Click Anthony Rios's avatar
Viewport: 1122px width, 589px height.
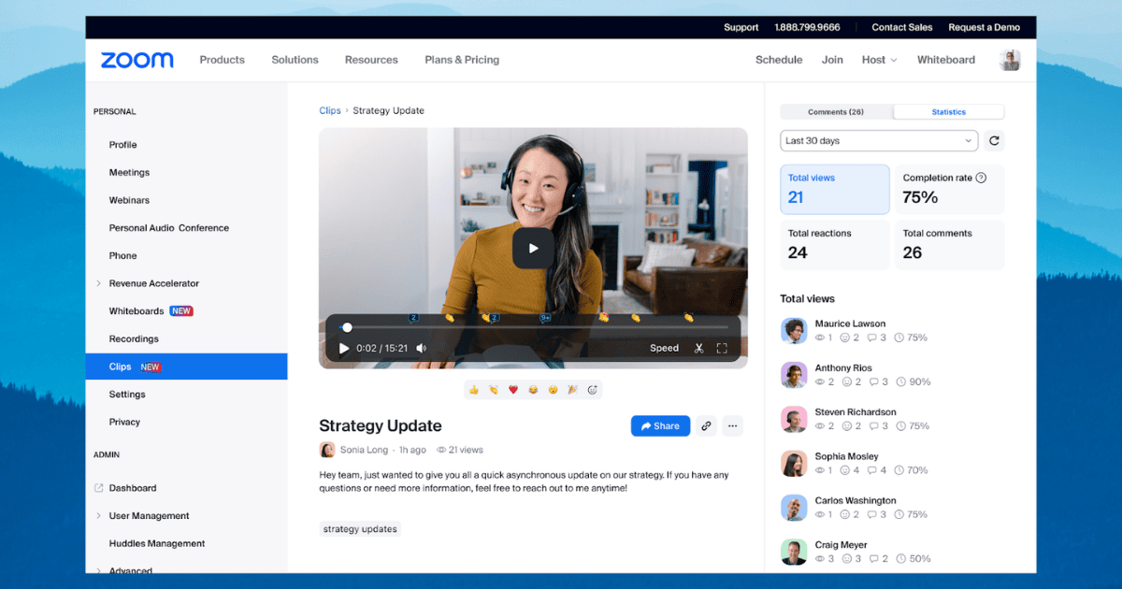[794, 375]
